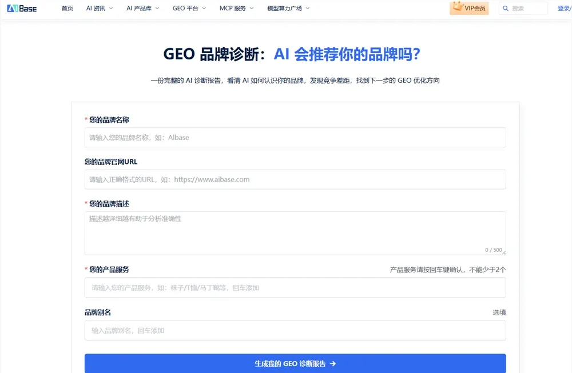Viewport: 572px width, 373px height.
Task: Click the 登录 login link
Action: (564, 9)
